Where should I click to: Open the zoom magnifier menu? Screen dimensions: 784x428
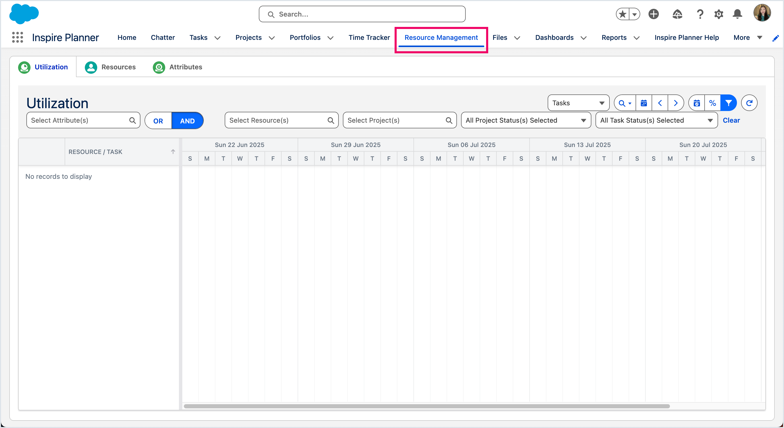(625, 103)
